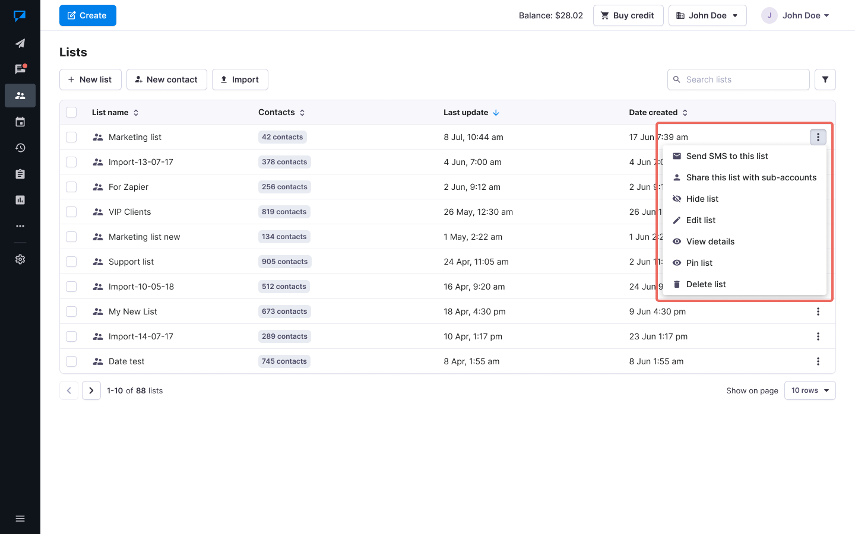
Task: Open the history clock icon in sidebar
Action: tap(20, 148)
